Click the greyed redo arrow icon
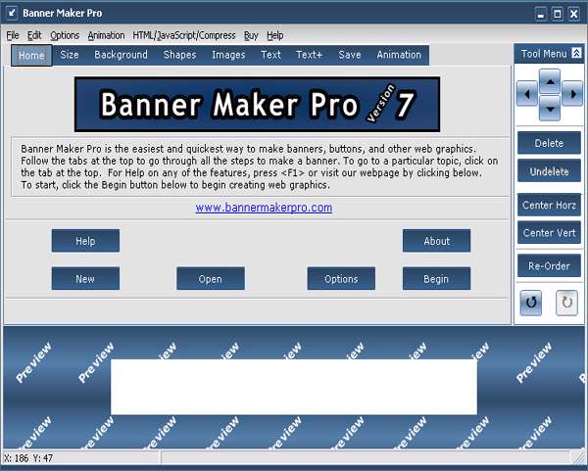Screen dimensions: 588x471 click(x=566, y=303)
